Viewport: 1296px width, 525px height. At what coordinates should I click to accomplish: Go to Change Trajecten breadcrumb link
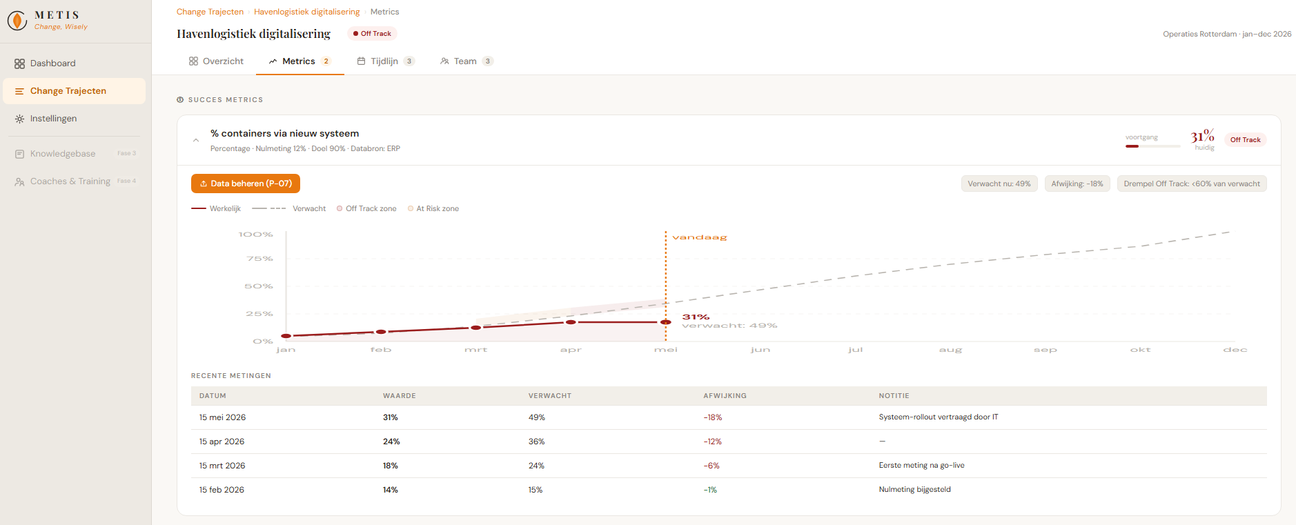210,12
